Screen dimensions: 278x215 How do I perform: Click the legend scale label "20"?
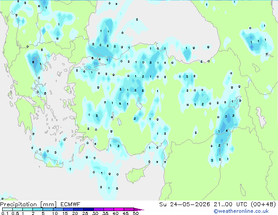(75, 213)
